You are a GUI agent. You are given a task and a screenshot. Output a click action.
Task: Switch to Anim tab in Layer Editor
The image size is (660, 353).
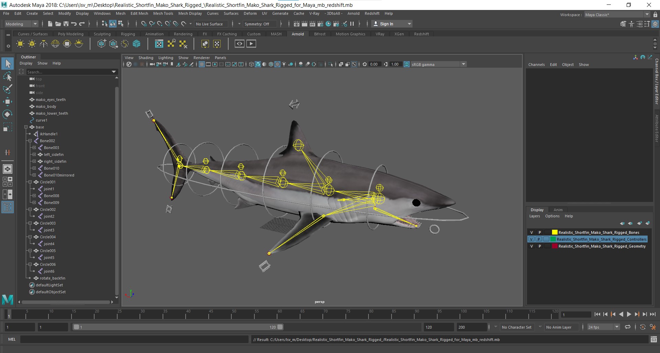coord(558,210)
